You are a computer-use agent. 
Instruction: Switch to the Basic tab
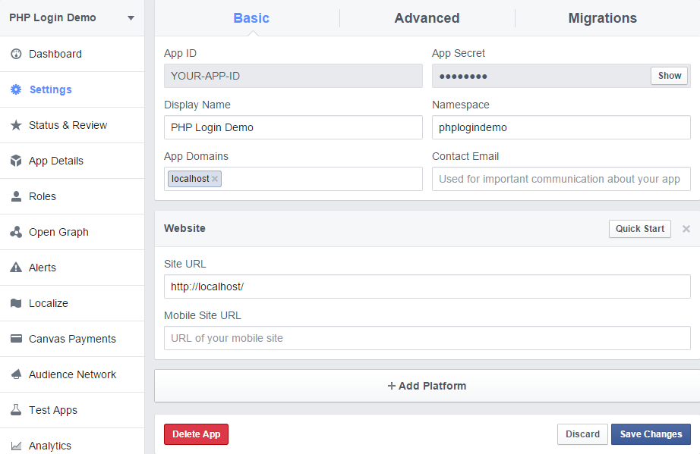pos(251,18)
